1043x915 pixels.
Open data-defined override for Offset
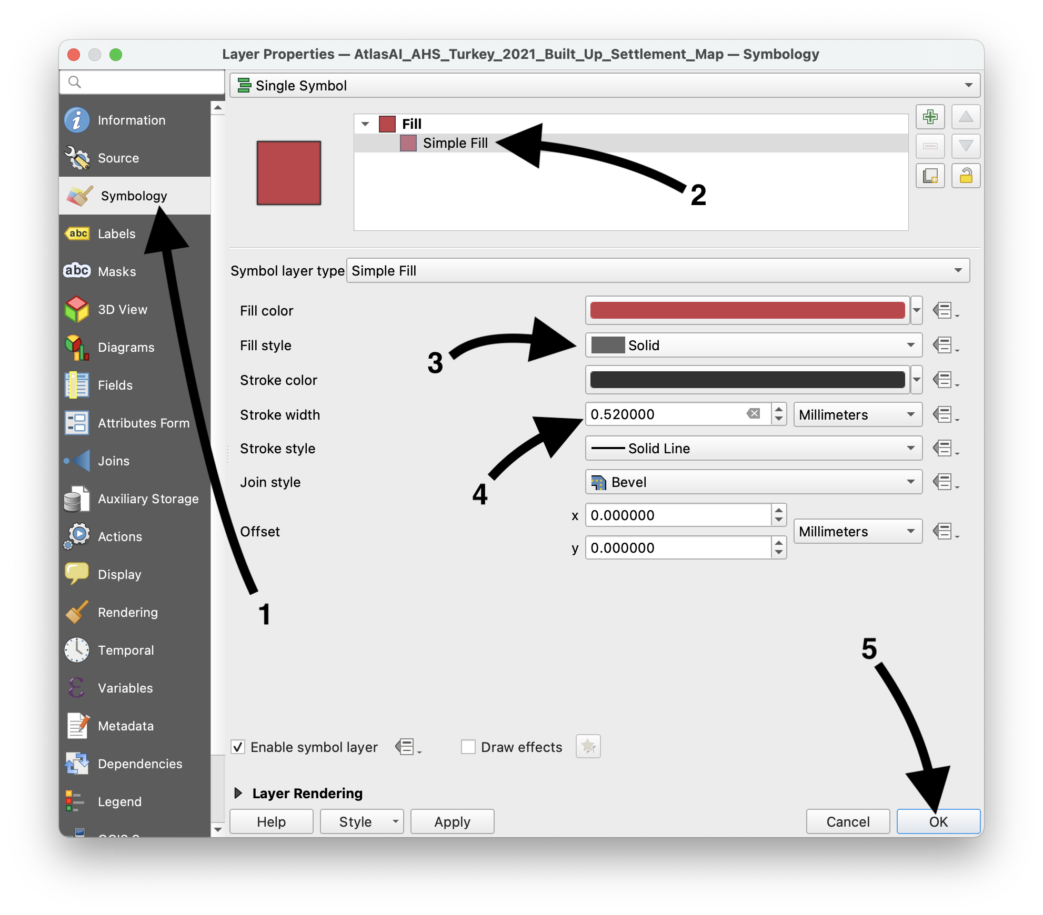pos(945,531)
